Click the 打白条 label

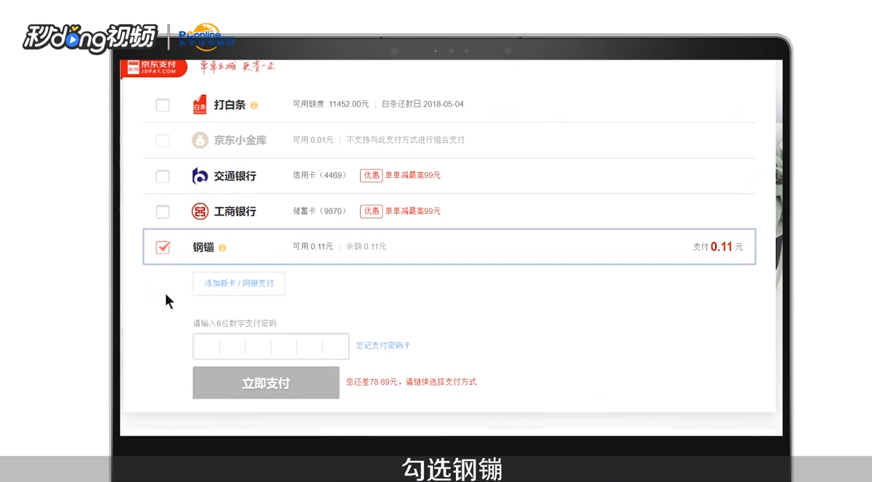click(x=229, y=105)
